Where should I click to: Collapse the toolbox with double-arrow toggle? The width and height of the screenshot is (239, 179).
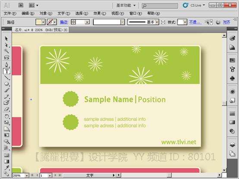pos(3,28)
